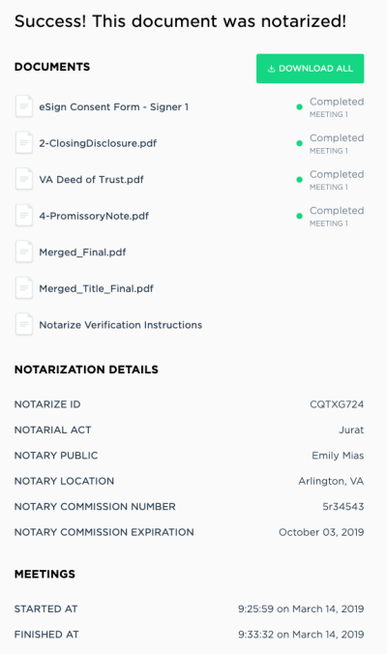This screenshot has height=654, width=387.
Task: Click the Merged_Final.pdf document icon
Action: pos(24,252)
